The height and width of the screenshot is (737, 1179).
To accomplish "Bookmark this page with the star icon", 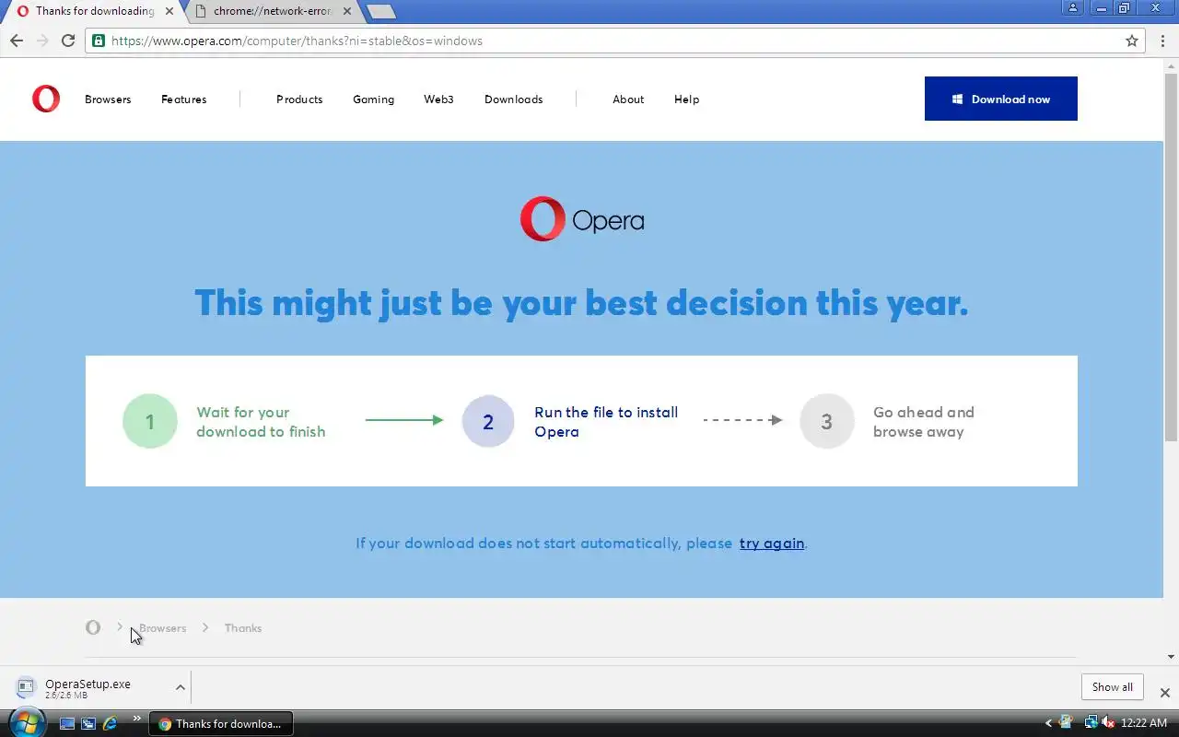I will click(1132, 41).
